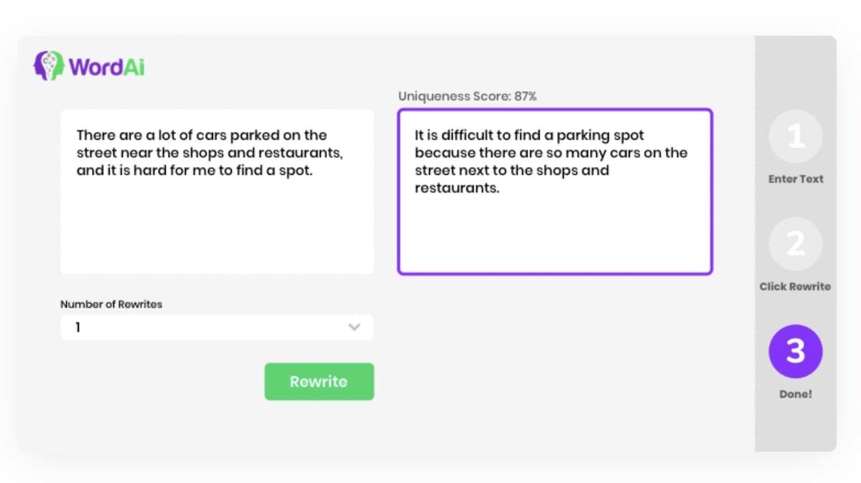Click the value "1" in rewrites selector
The width and height of the screenshot is (861, 483).
coord(78,327)
